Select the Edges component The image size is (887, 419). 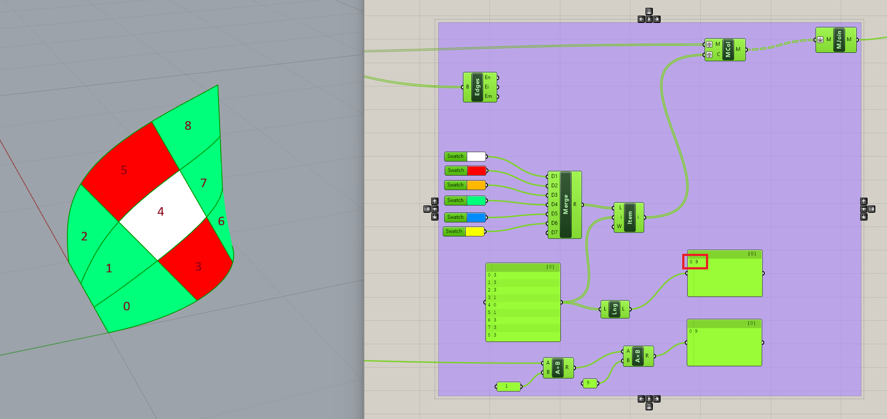click(x=477, y=87)
